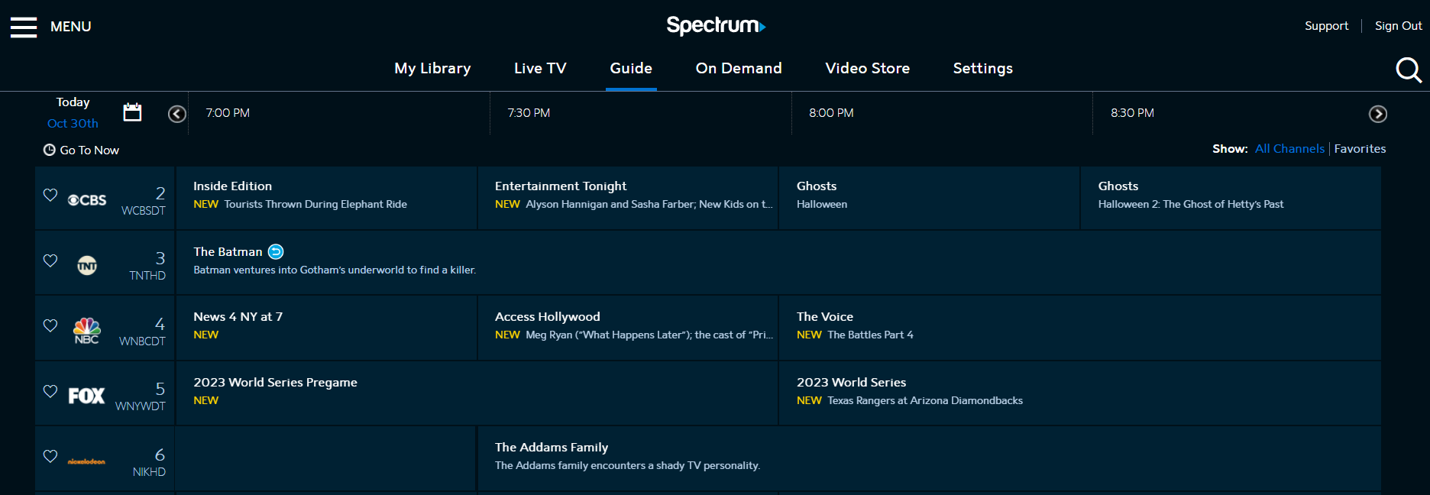
Task: Open the hamburger MENU
Action: tap(24, 26)
